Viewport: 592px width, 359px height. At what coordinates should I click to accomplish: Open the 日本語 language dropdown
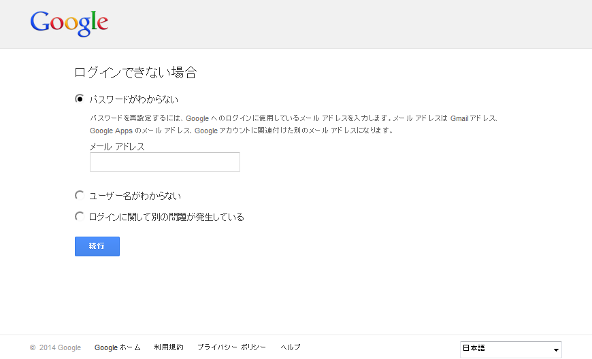[x=510, y=349]
